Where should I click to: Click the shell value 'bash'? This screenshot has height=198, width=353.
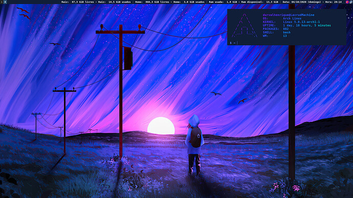(x=286, y=32)
